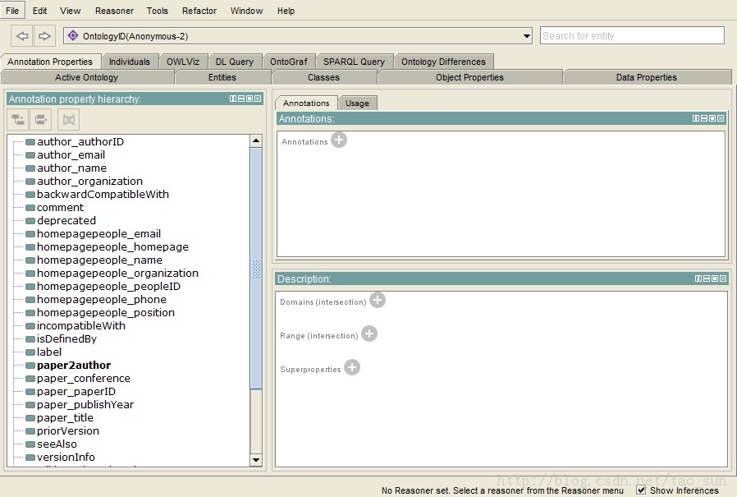Click the back navigation arrow button

coord(22,36)
